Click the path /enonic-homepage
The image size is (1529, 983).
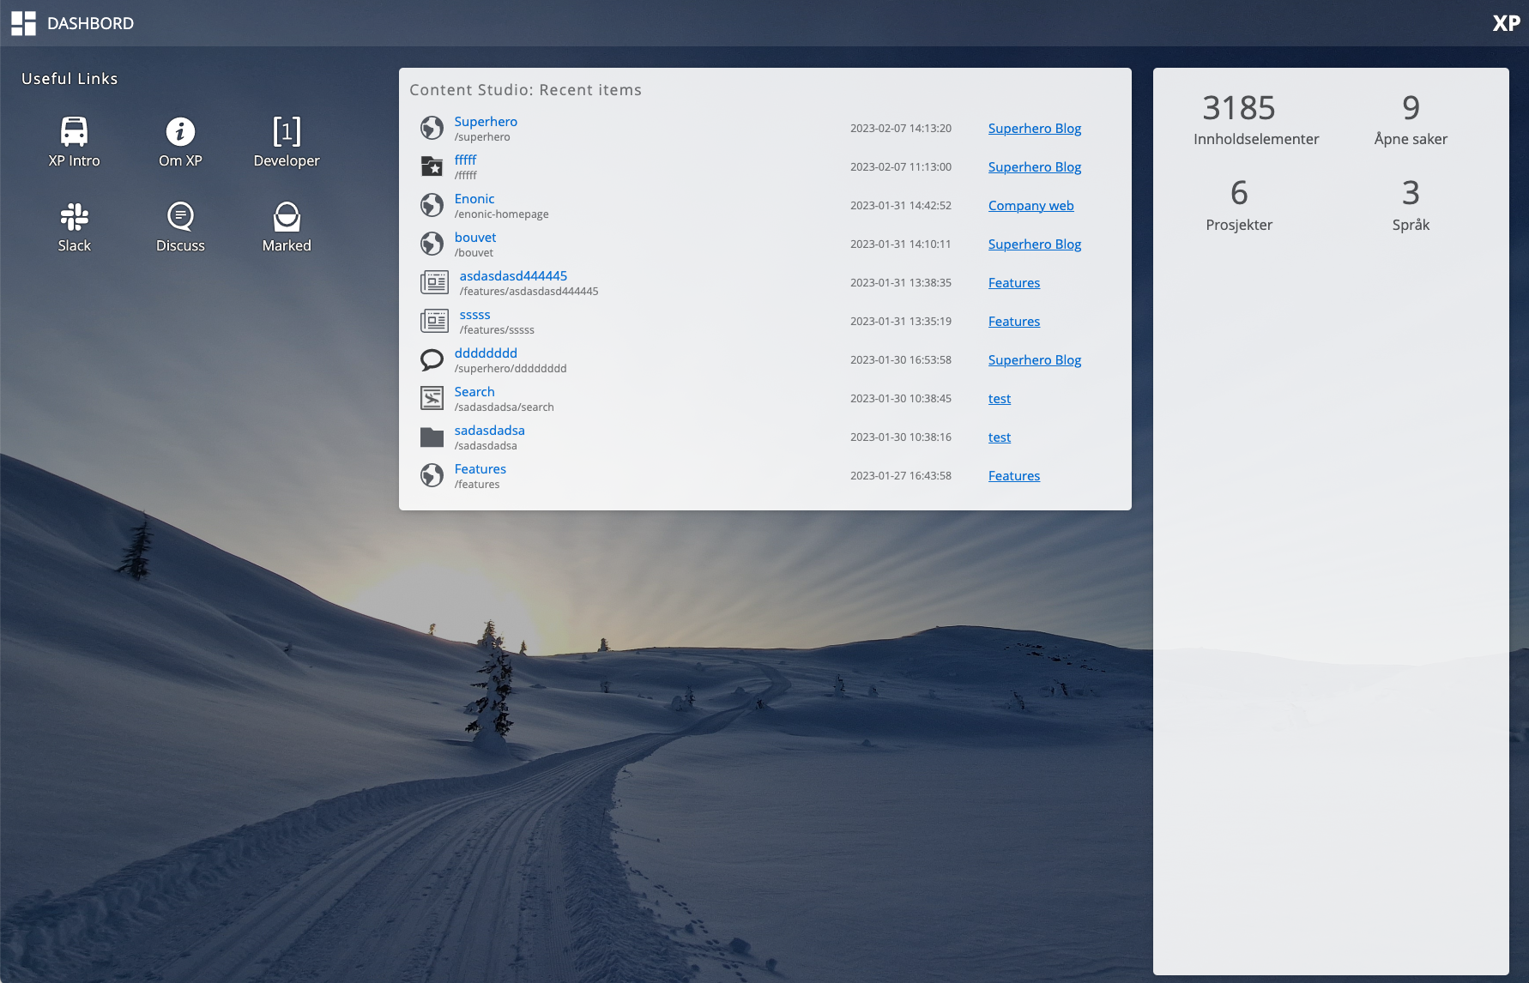(501, 214)
